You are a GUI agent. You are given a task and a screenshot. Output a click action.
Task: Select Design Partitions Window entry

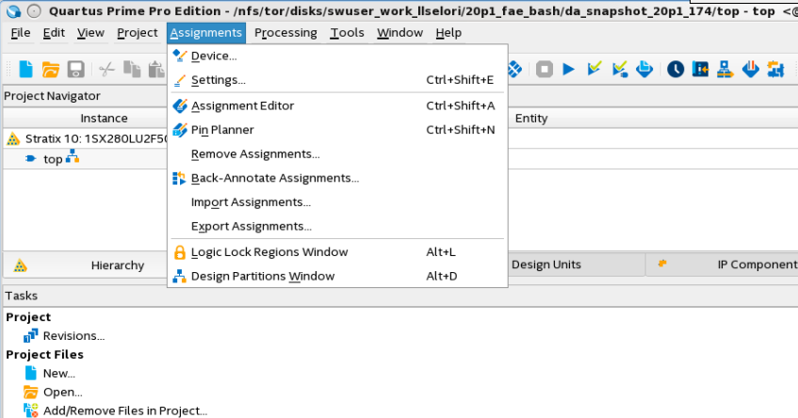(x=263, y=277)
